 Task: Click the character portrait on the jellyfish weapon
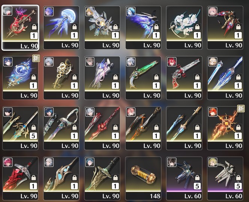pyautogui.click(x=49, y=11)
